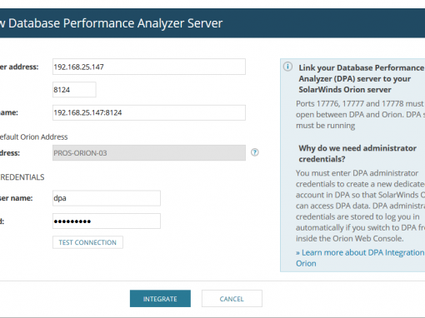Image resolution: width=425 pixels, height=318 pixels.
Task: Click text inside the Orion Web Console
Action: point(350,239)
